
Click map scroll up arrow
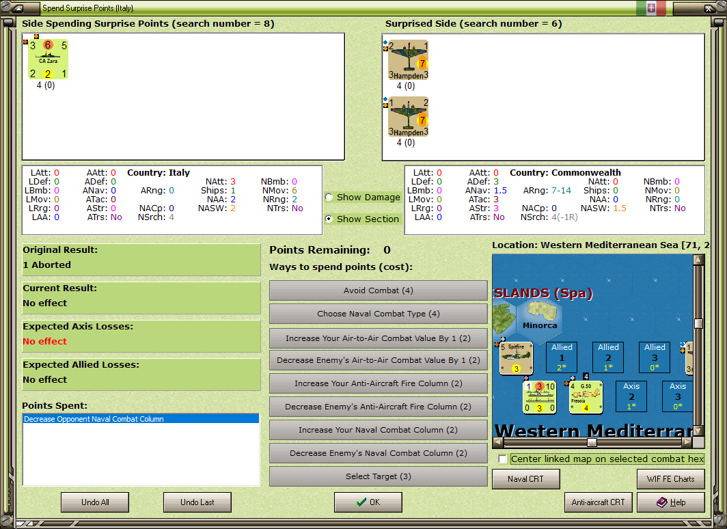point(698,260)
